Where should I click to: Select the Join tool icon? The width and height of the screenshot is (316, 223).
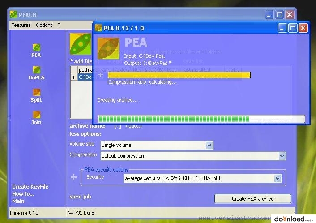(36, 115)
